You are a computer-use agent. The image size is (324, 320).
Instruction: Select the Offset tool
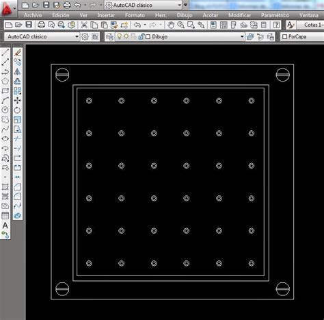(x=17, y=81)
